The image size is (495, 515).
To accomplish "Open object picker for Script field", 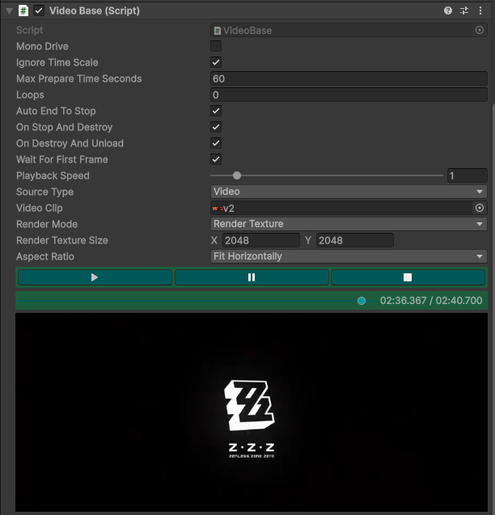I will 480,30.
